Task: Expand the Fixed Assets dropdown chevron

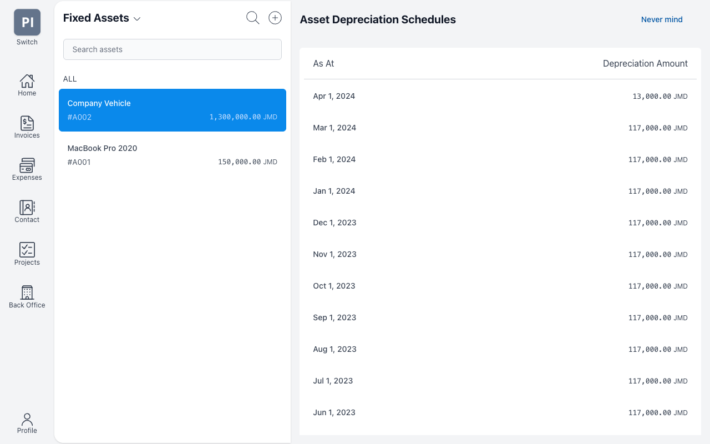Action: click(137, 19)
